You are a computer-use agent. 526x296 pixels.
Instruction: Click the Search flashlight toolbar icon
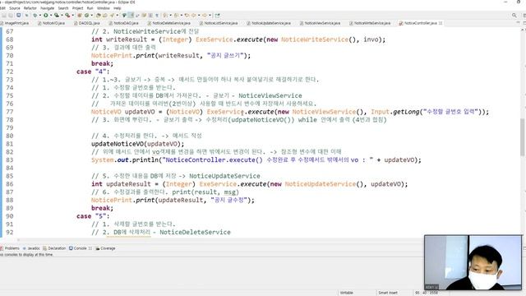point(112,15)
